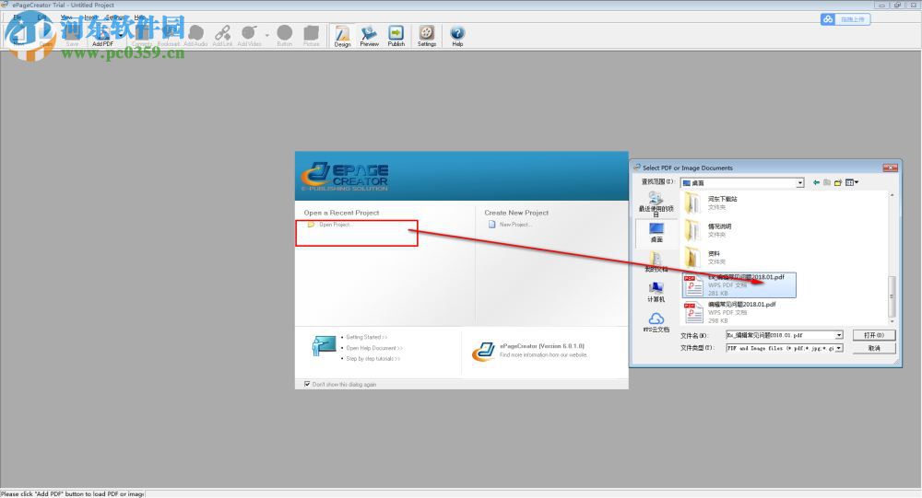Open the Edit menu
The image size is (922, 498).
41,17
